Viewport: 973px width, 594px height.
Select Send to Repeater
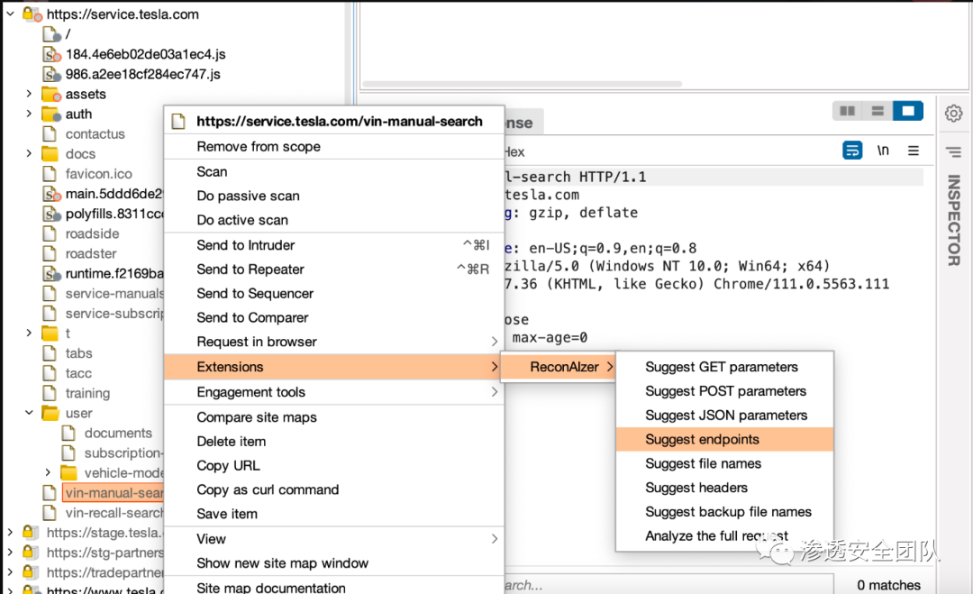334,270
